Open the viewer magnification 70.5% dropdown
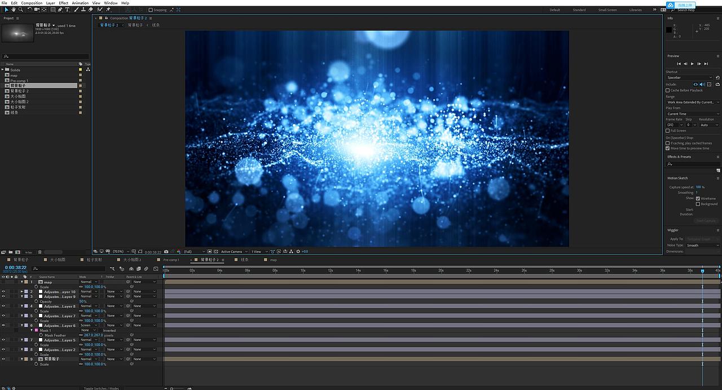The image size is (722, 390). tap(120, 252)
